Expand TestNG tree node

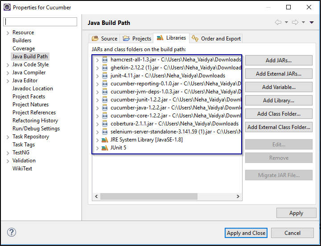tap(8, 153)
